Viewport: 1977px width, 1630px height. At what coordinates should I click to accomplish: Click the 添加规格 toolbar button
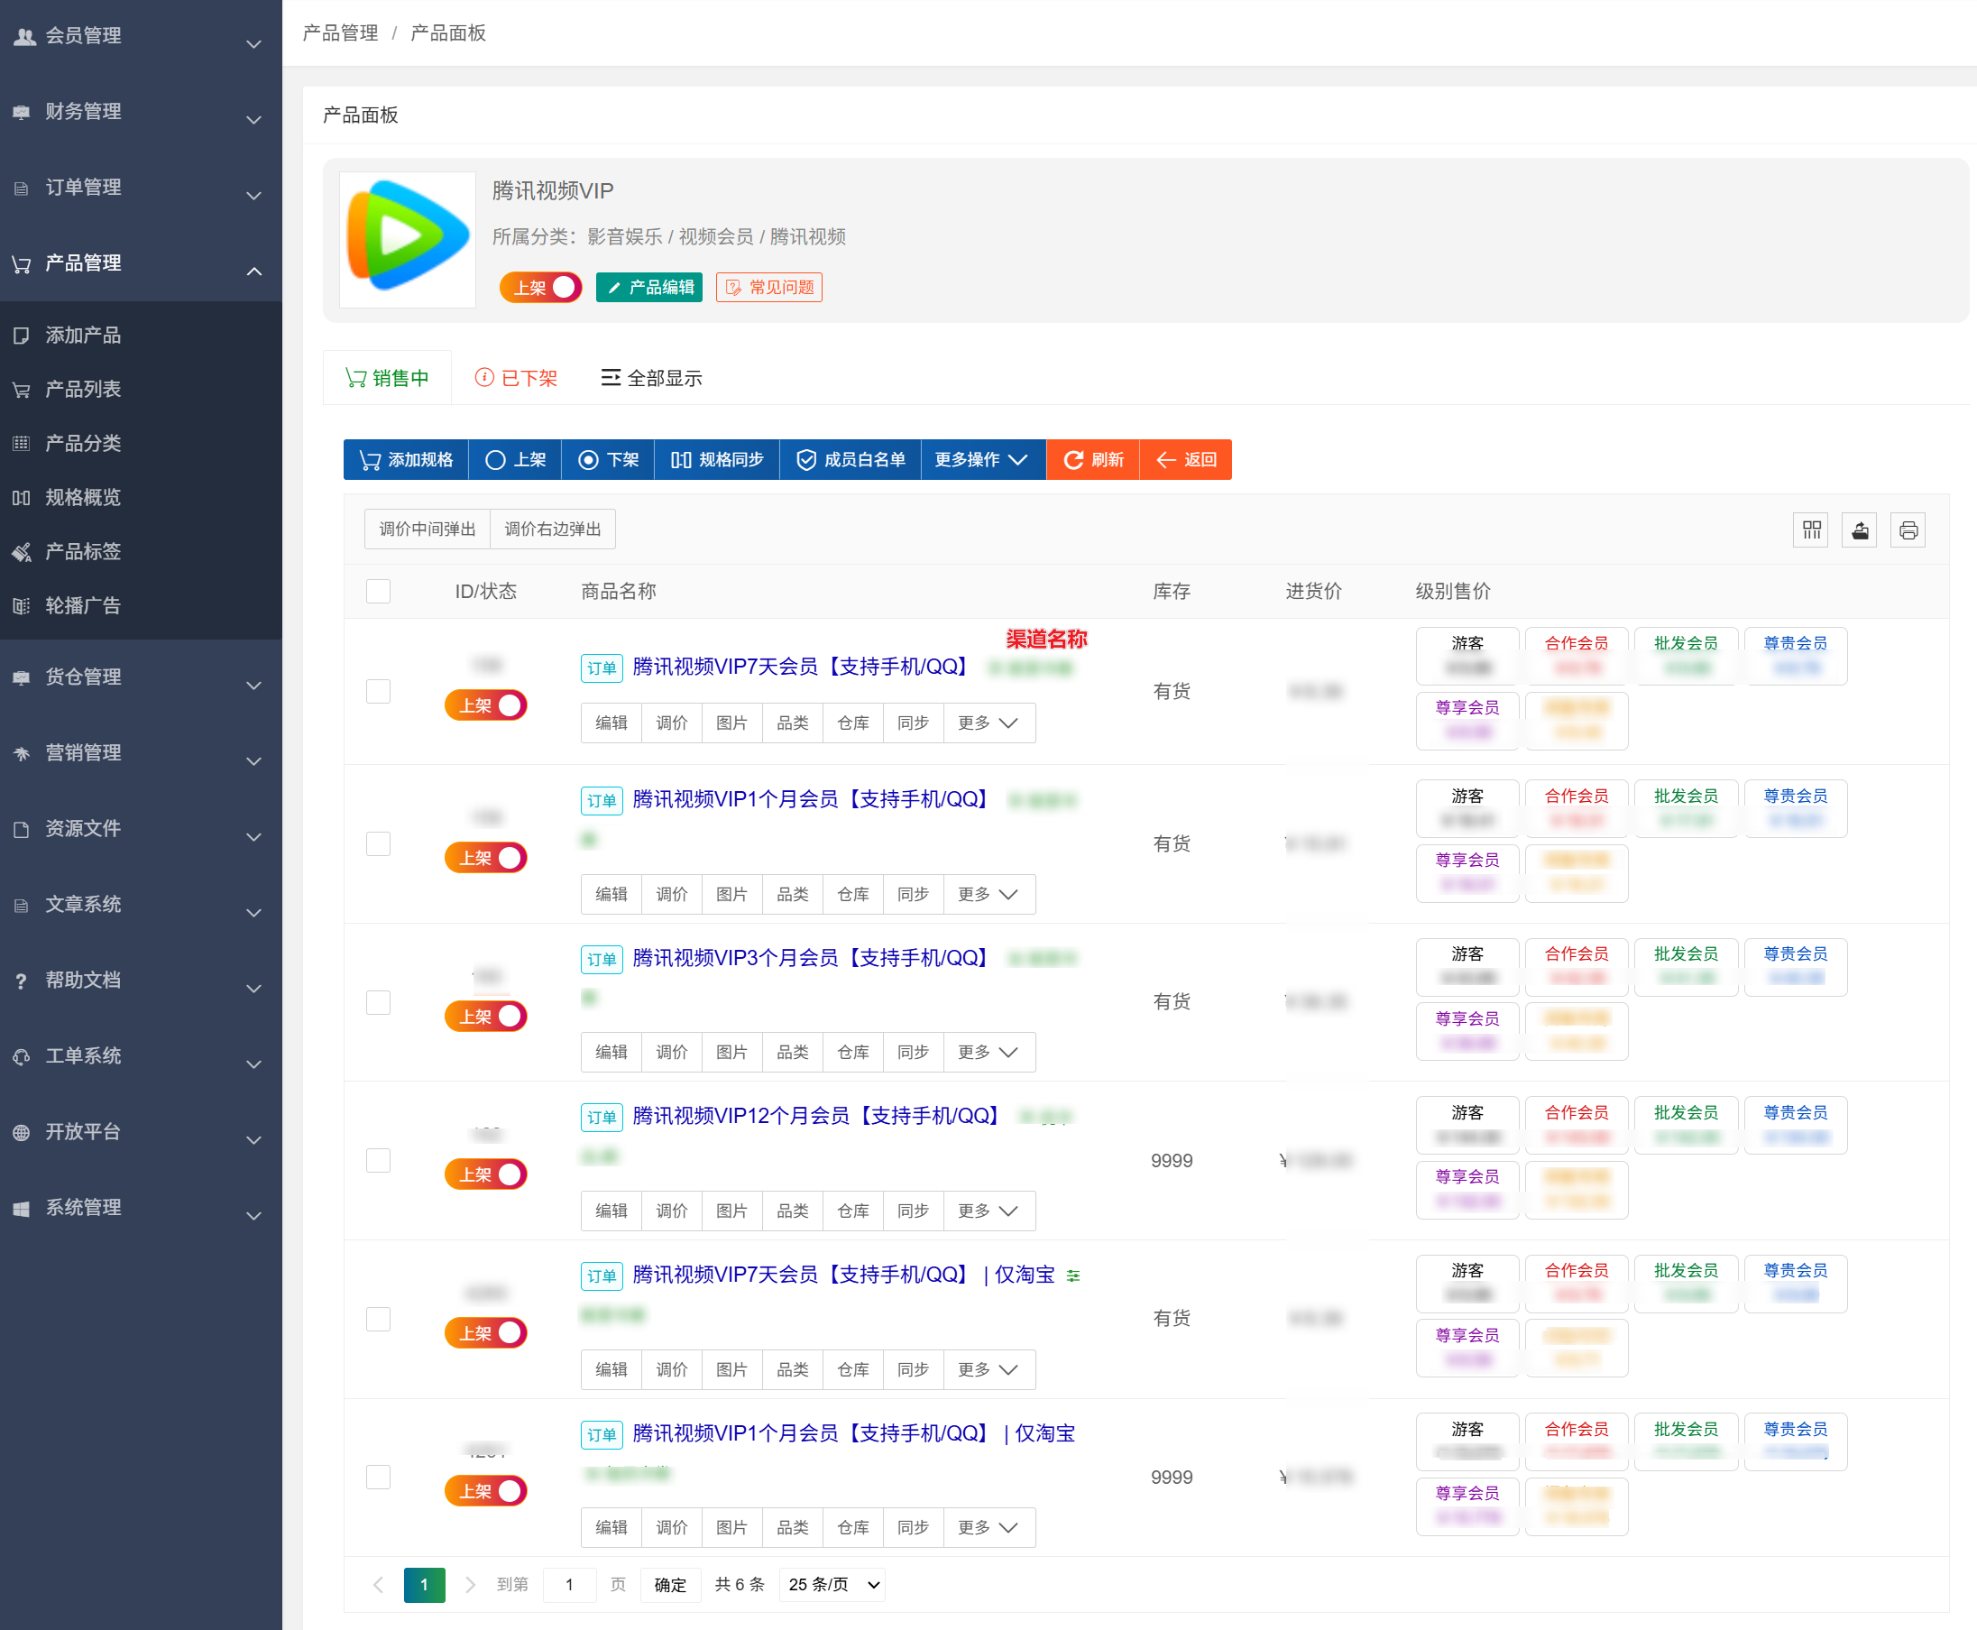click(x=407, y=460)
